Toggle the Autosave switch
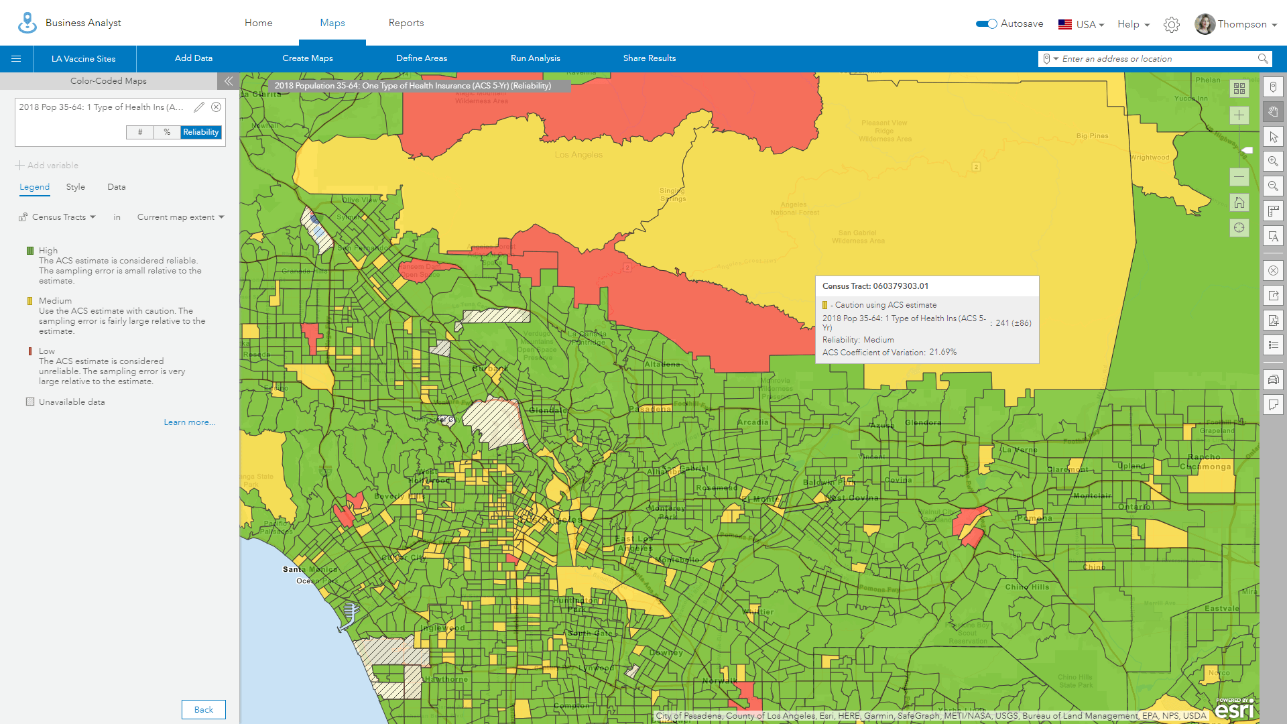The width and height of the screenshot is (1287, 724). click(986, 24)
